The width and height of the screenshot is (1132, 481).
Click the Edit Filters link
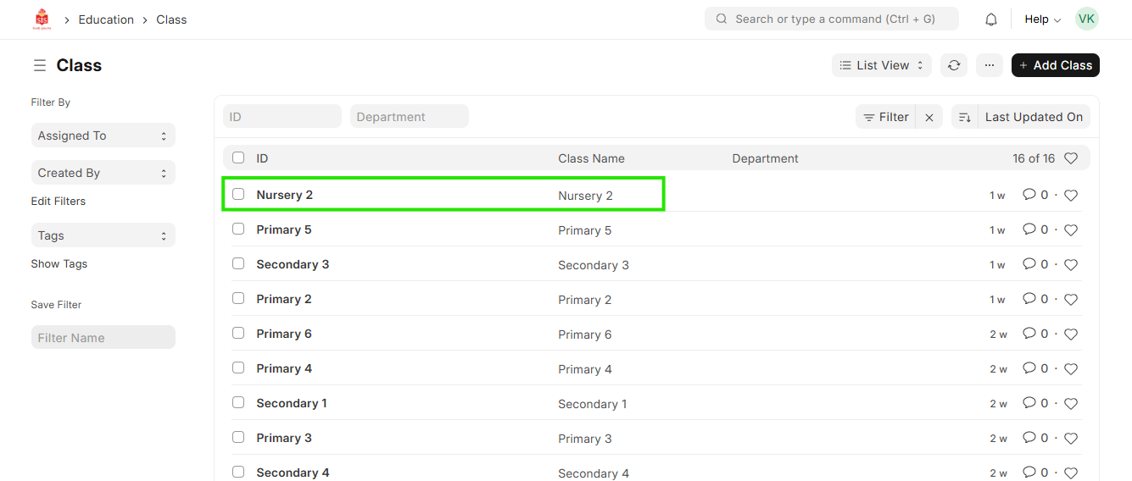click(59, 202)
